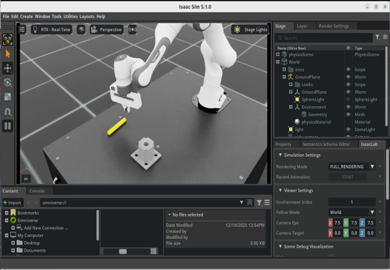Open viewport settings sliders icon
This screenshot has height=270, width=390.
(x=22, y=29)
